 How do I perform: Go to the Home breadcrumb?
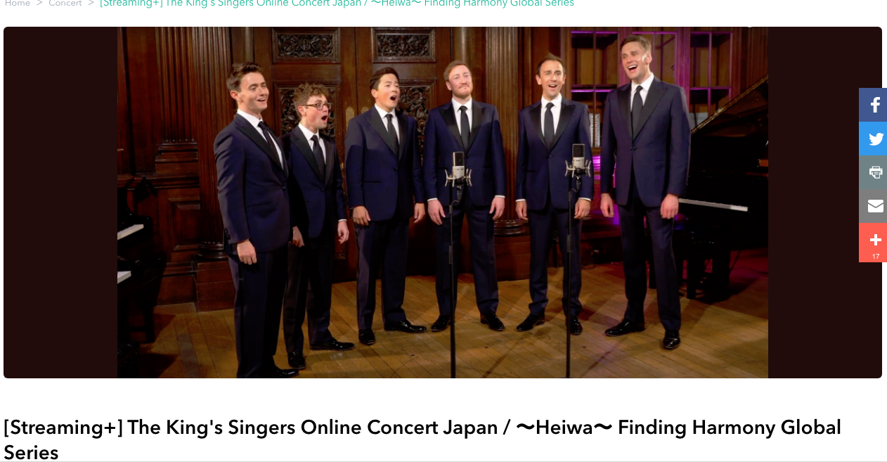18,4
